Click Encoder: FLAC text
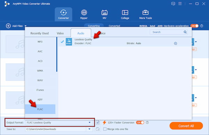Screen dimensions: 209x135 [83, 43]
